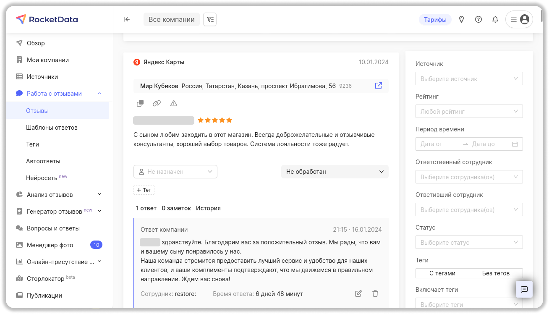The width and height of the screenshot is (549, 314).
Task: Click the Менеджер фото badge 10
Action: pos(96,245)
